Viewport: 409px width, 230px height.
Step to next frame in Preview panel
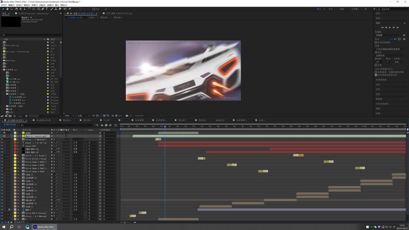pyautogui.click(x=394, y=27)
